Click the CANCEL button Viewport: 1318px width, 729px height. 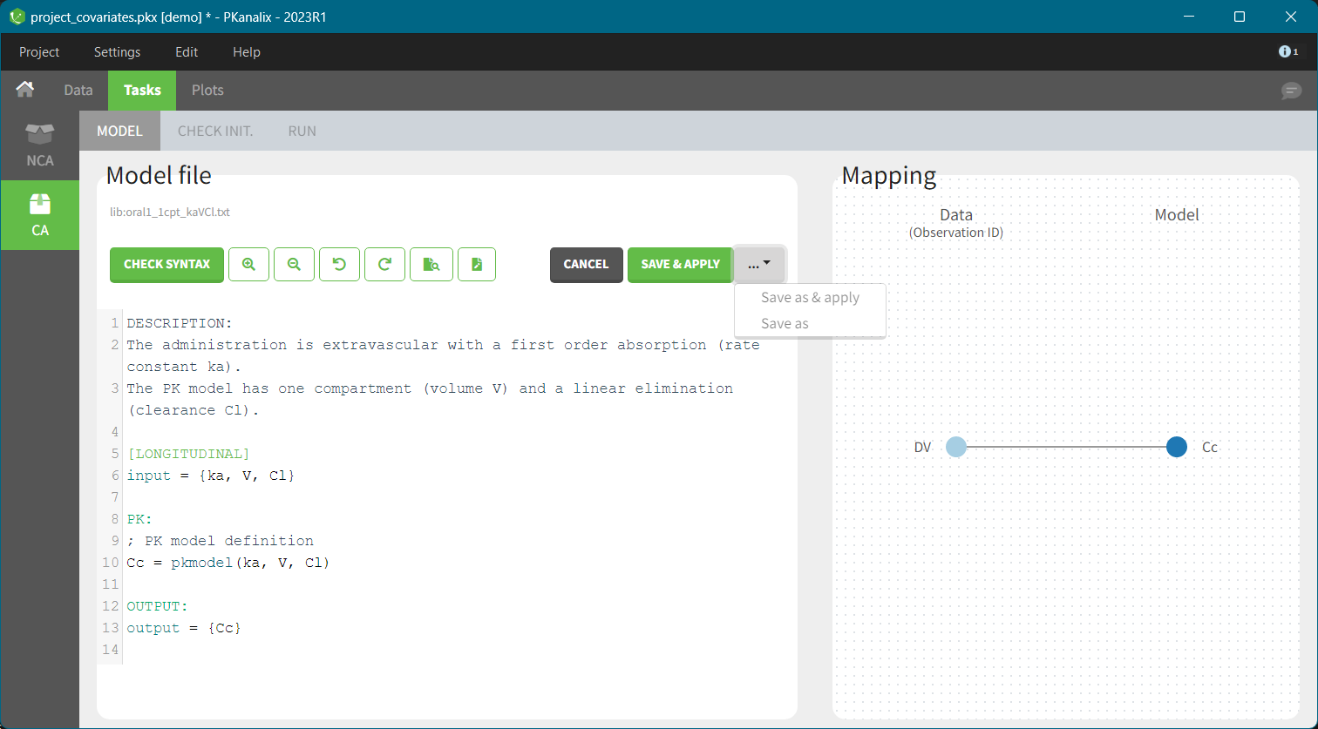pyautogui.click(x=586, y=265)
